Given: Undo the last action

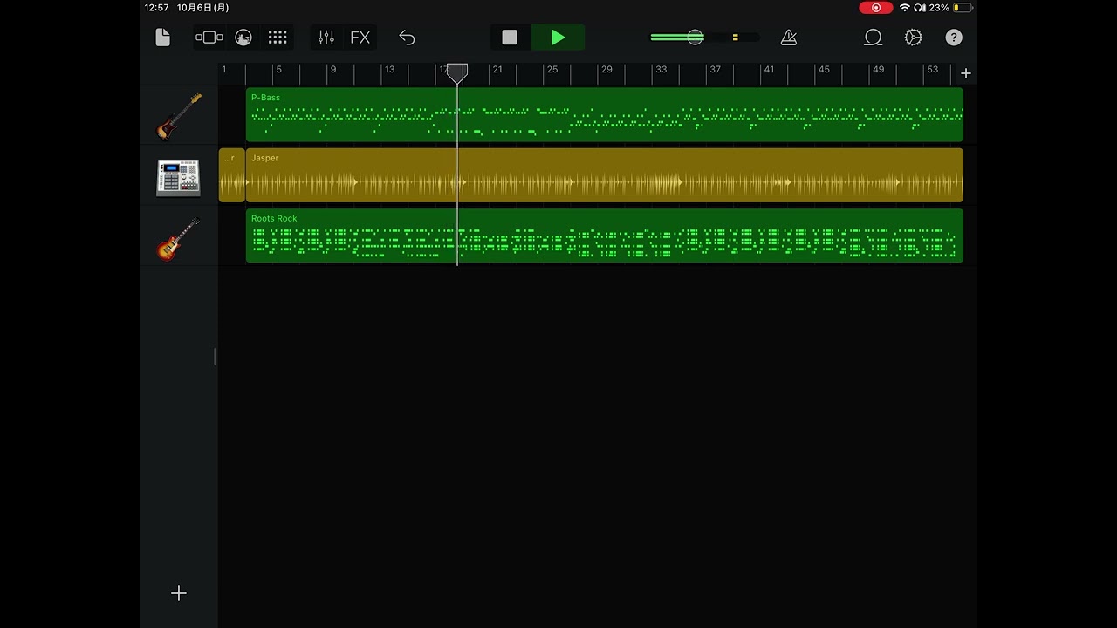Looking at the screenshot, I should point(407,38).
